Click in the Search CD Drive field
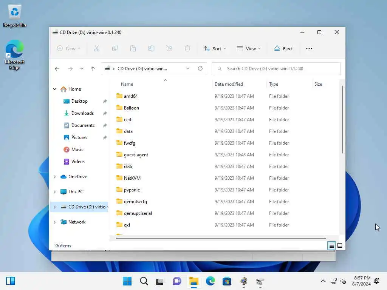This screenshot has height=290, width=387. point(276,69)
